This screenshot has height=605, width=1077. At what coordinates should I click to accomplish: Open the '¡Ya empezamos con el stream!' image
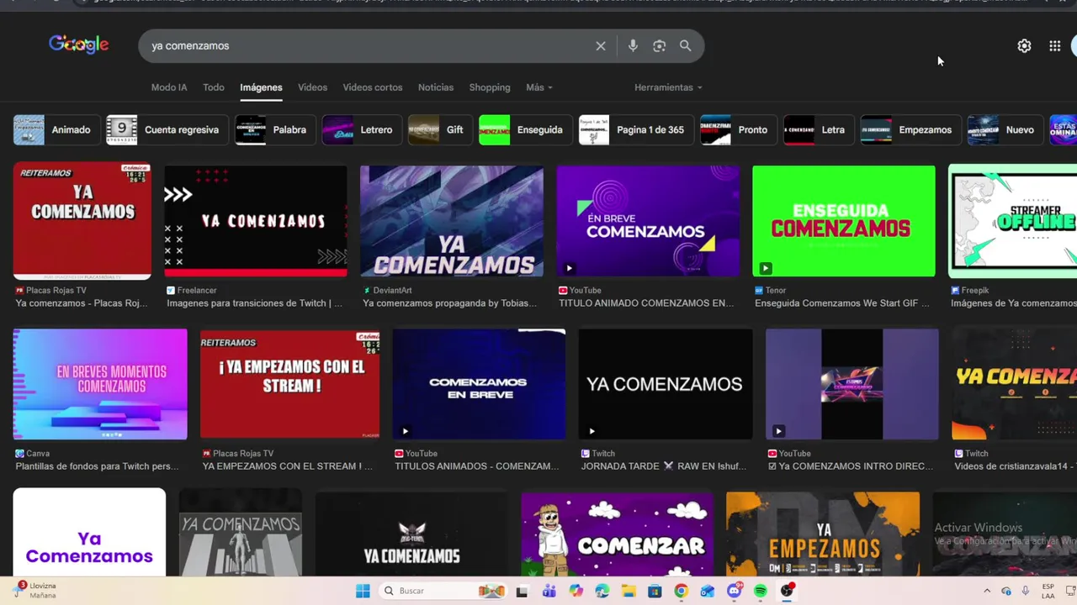point(290,384)
